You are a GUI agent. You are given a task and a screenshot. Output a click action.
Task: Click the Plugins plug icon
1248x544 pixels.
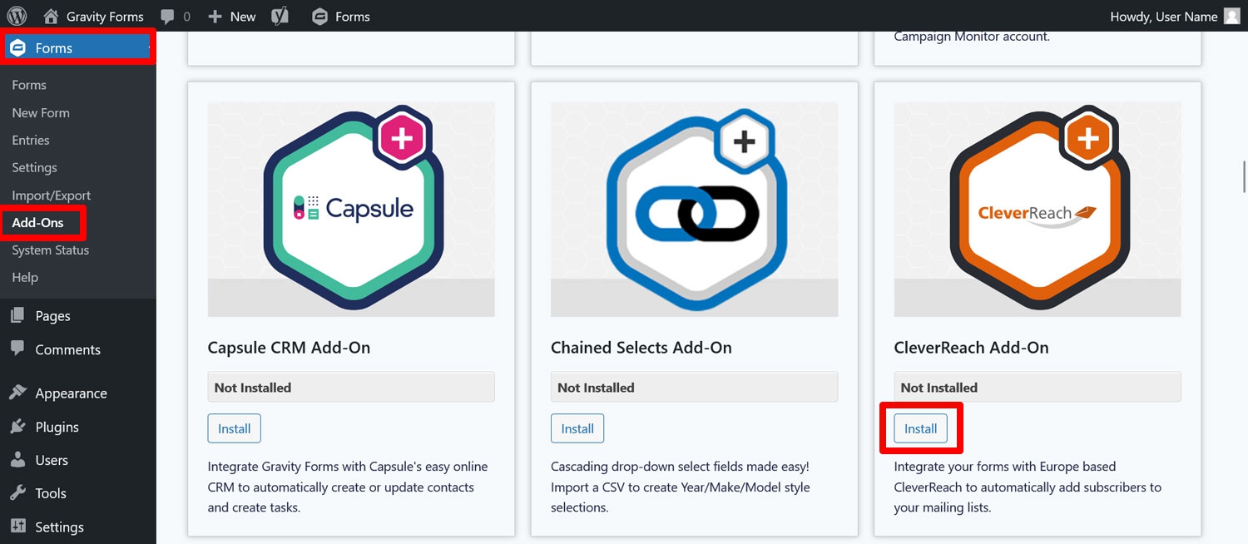pyautogui.click(x=17, y=426)
